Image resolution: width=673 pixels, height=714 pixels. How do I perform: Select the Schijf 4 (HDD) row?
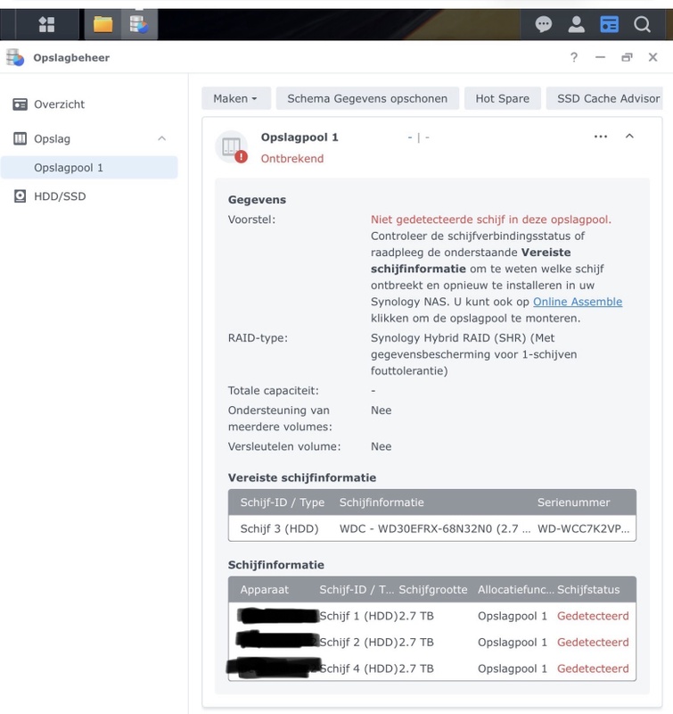[x=432, y=668]
